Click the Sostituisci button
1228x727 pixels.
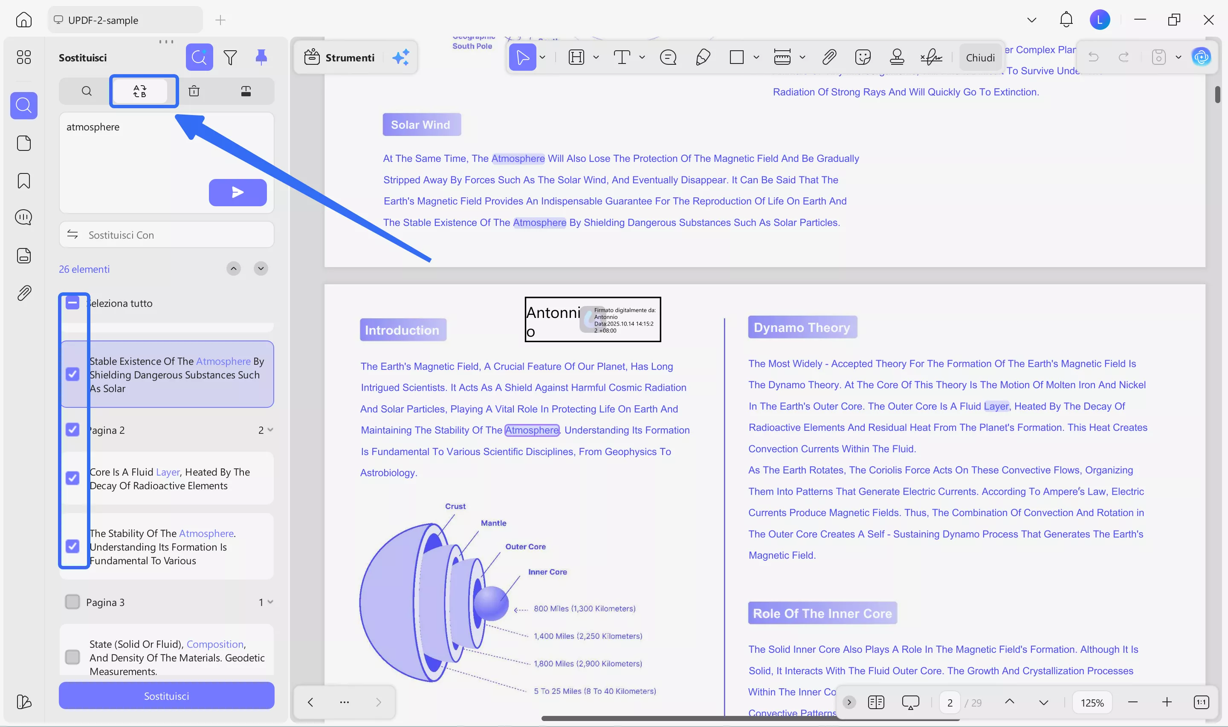166,695
